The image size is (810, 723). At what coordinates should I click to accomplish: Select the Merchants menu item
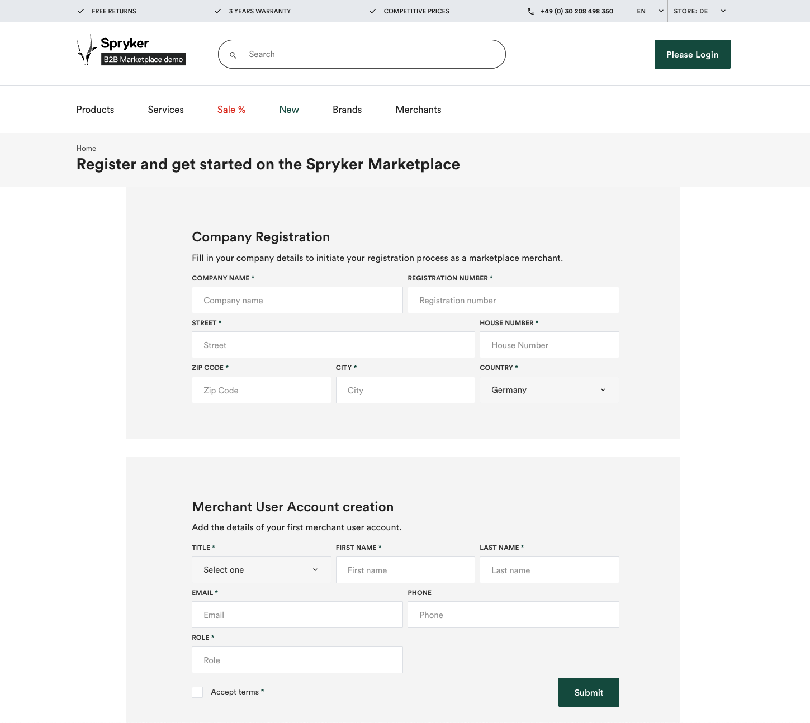[418, 110]
